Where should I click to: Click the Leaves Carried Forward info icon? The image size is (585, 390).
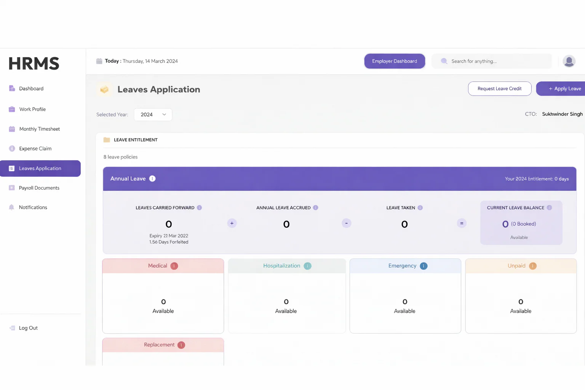[x=199, y=208]
